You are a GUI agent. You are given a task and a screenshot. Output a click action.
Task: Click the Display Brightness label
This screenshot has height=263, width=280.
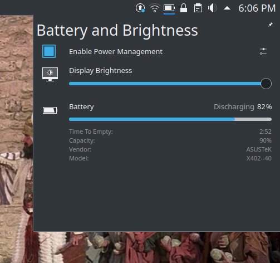coord(101,71)
